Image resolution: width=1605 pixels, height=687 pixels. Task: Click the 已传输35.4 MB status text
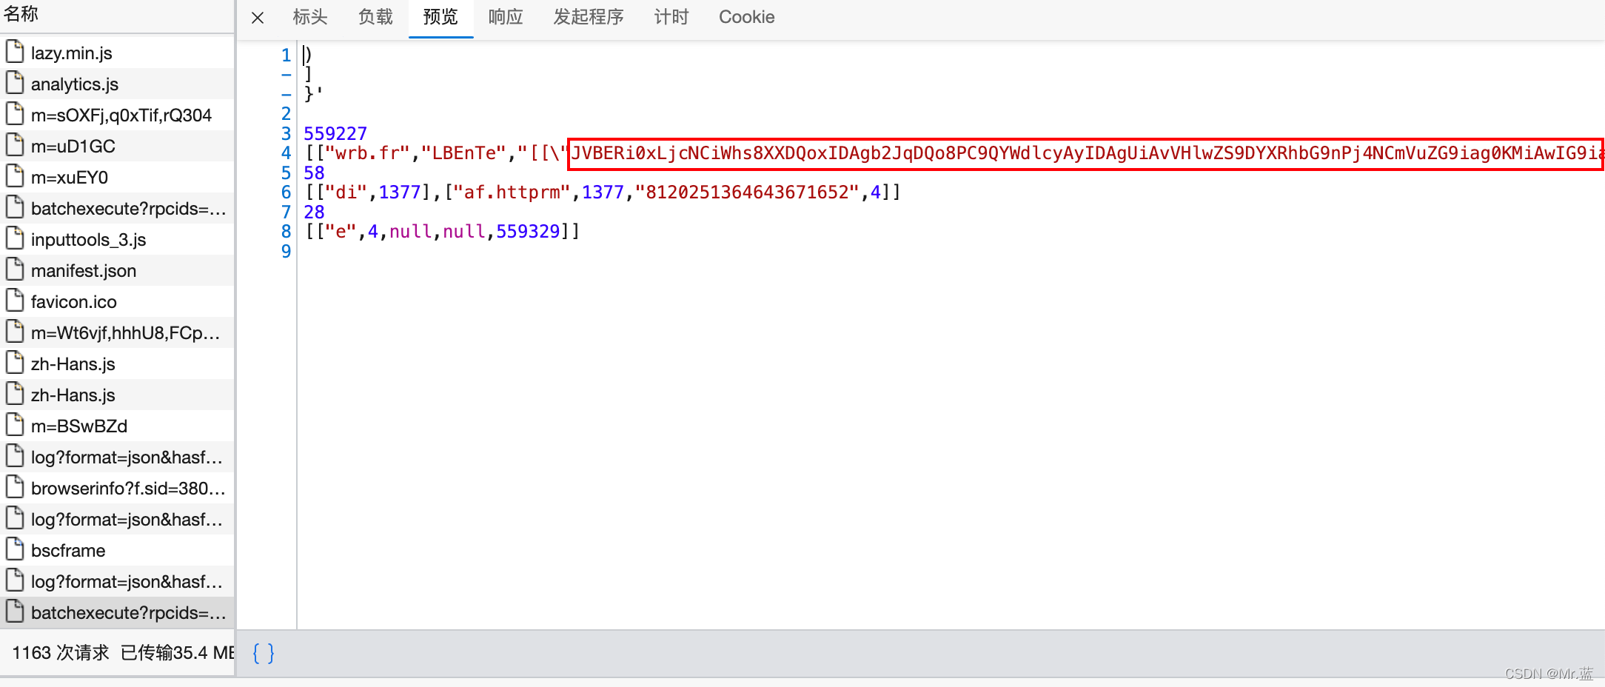(178, 652)
